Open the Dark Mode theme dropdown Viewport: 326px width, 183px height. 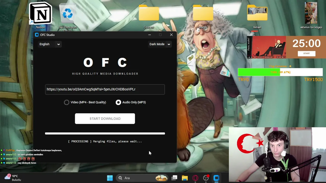pos(160,44)
